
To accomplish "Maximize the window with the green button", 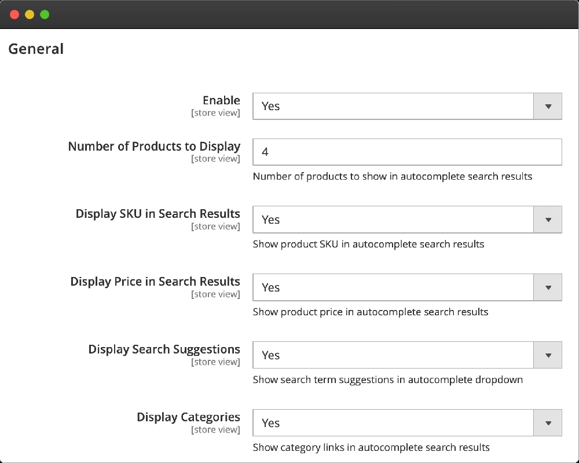I will click(x=45, y=14).
